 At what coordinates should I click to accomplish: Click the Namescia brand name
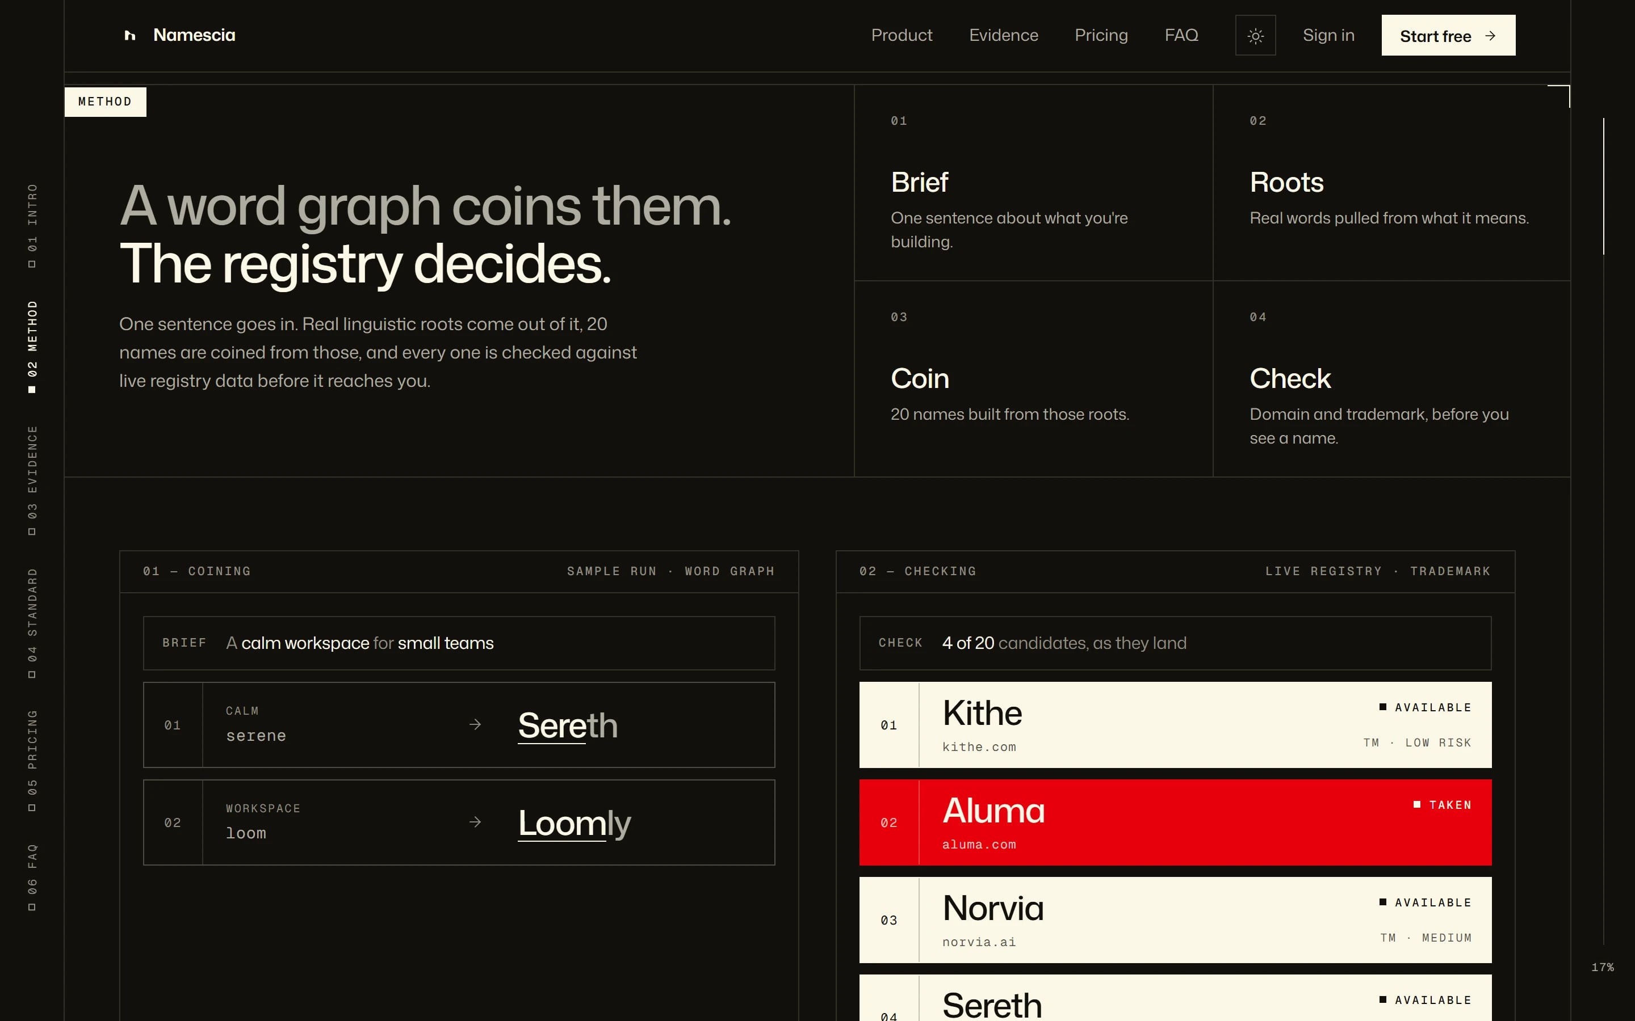(194, 35)
